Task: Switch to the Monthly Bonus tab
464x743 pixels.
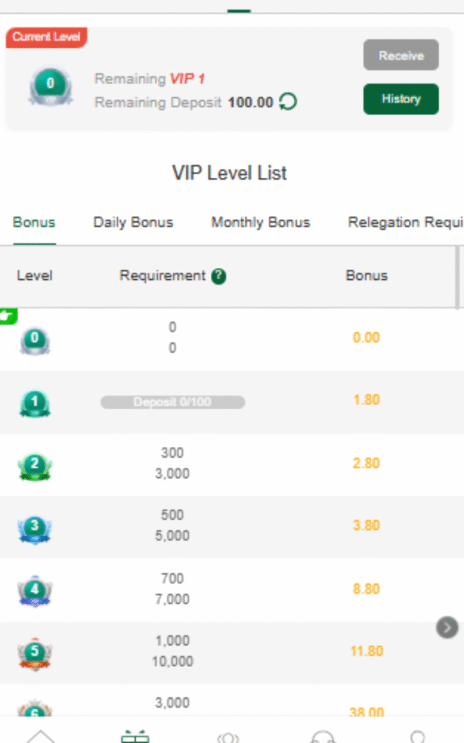Action: [x=260, y=223]
